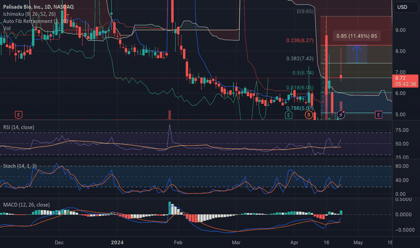Click the 80.00 Stoch axis label
The image size is (420, 248).
pyautogui.click(x=402, y=166)
